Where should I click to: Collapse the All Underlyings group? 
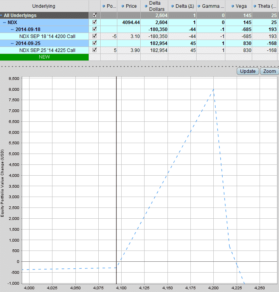1,16
